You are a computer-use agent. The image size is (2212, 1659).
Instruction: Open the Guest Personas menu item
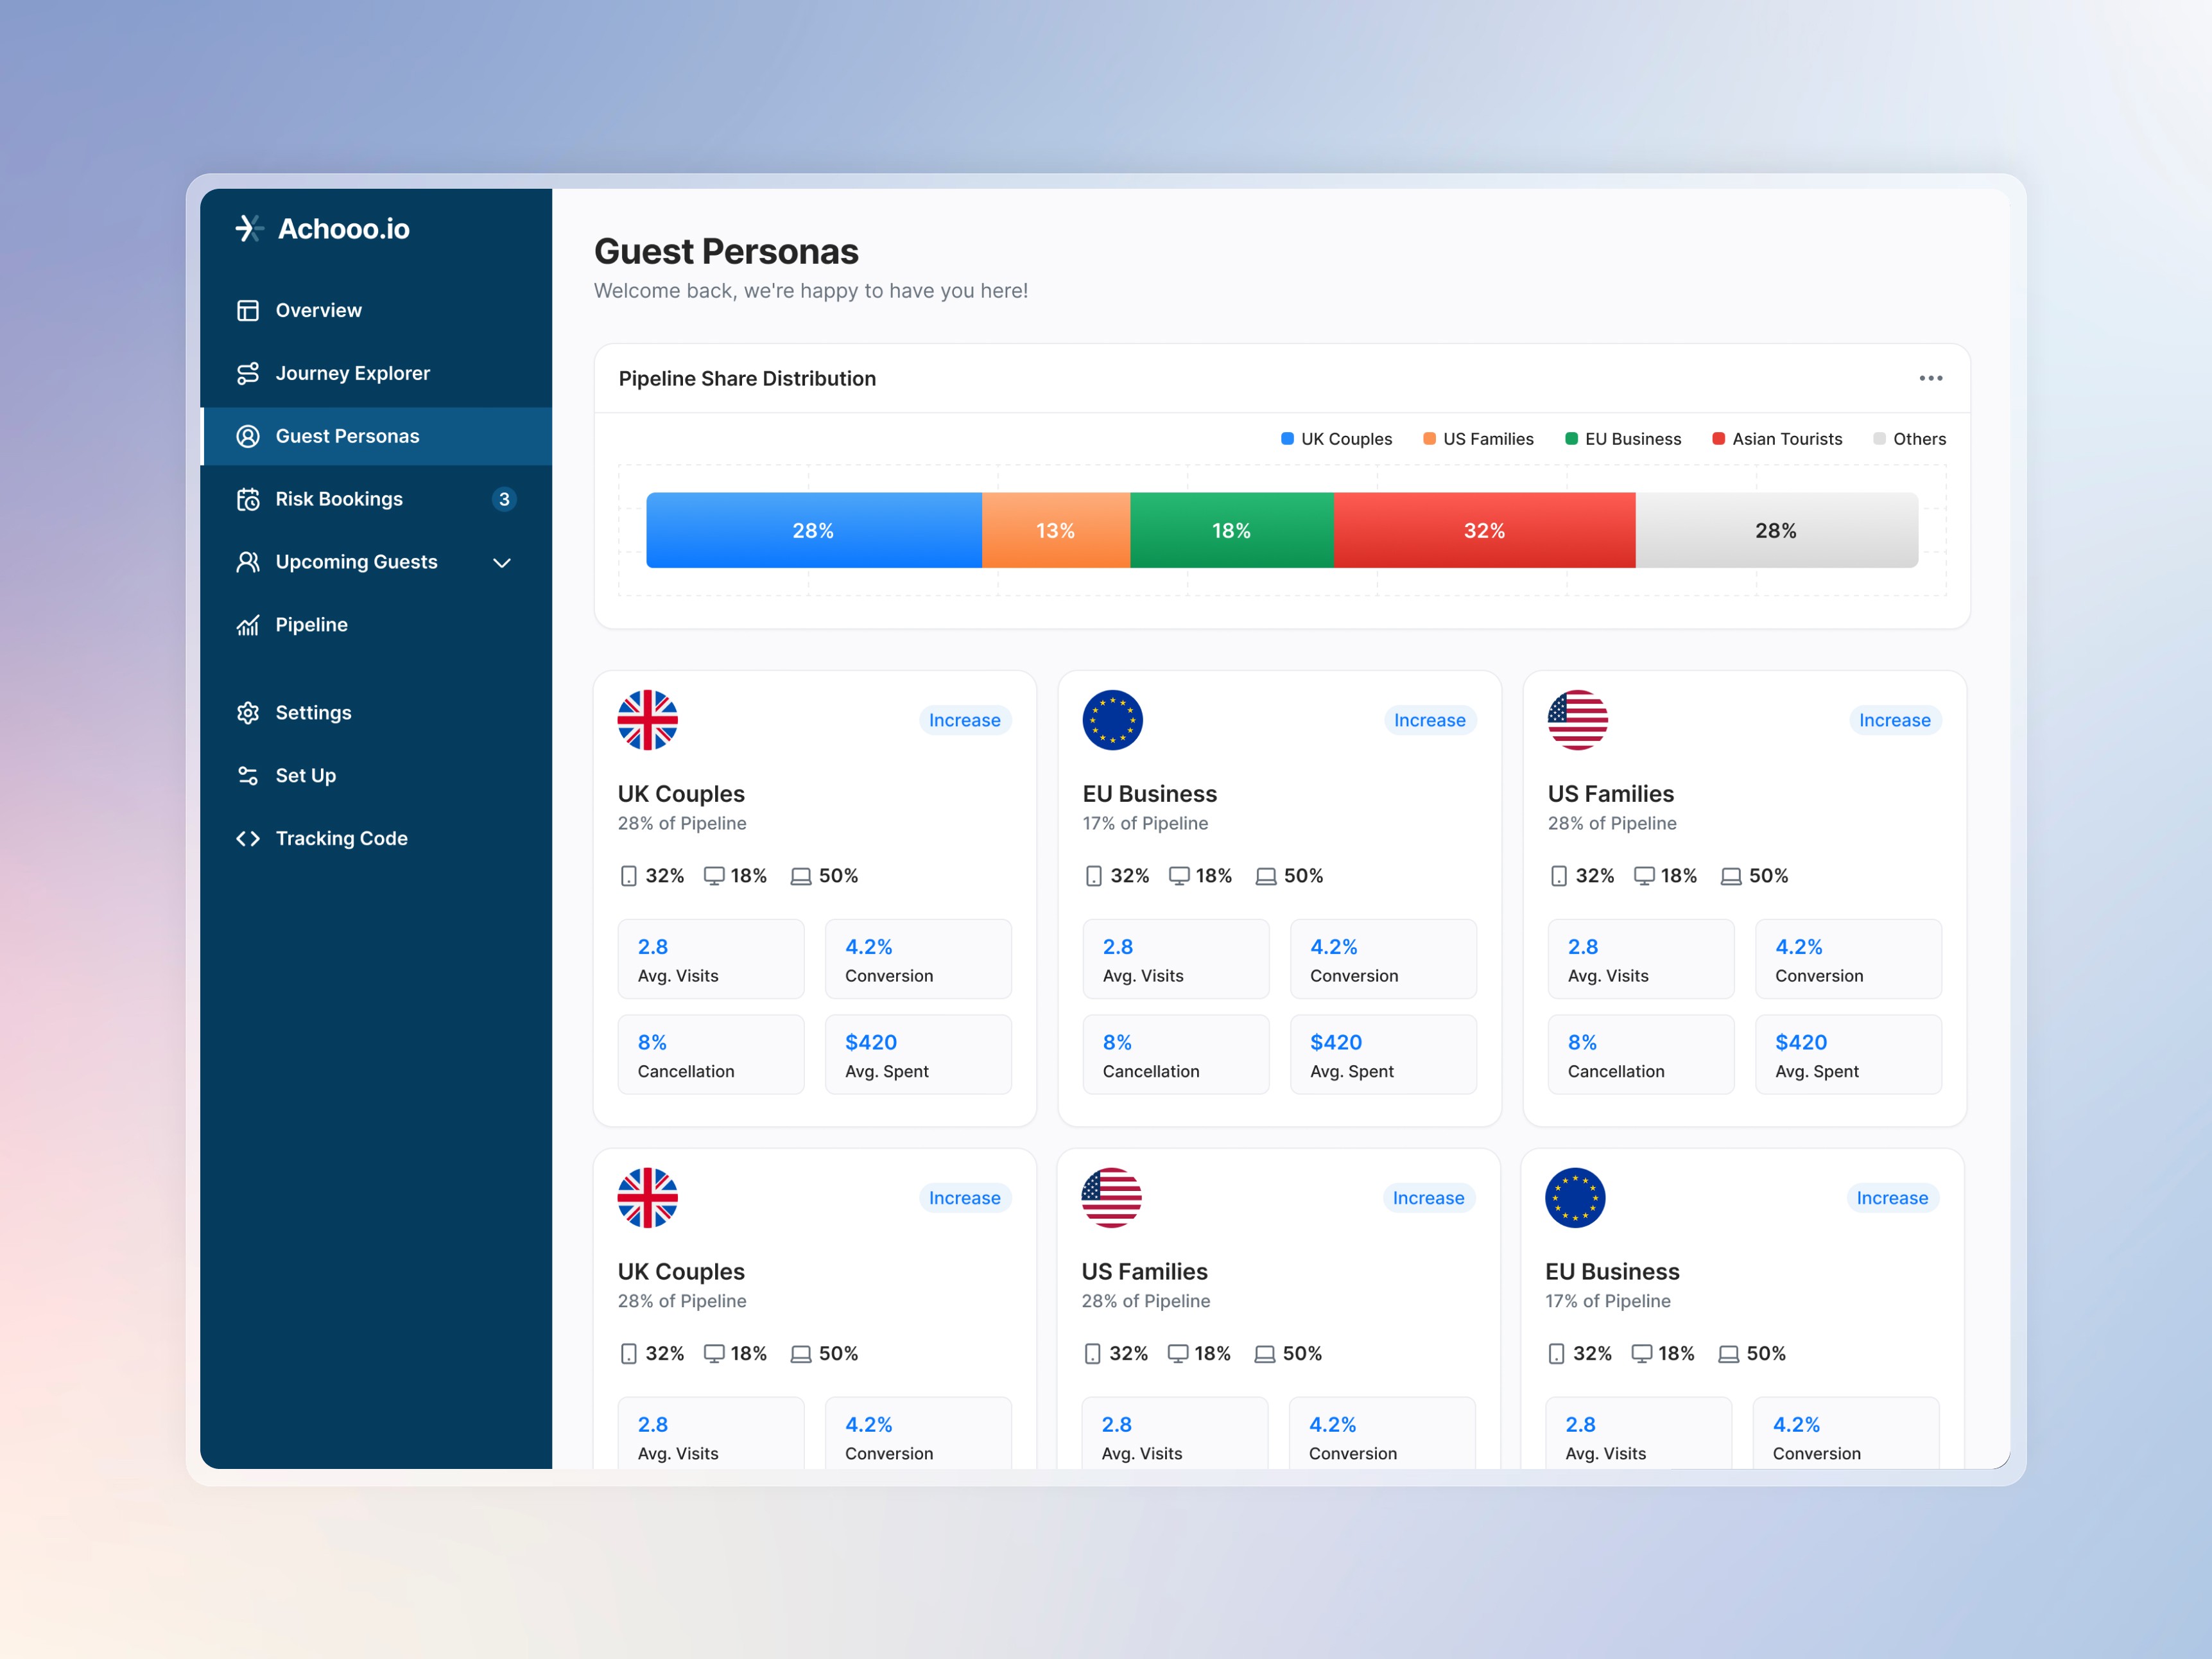pos(347,436)
